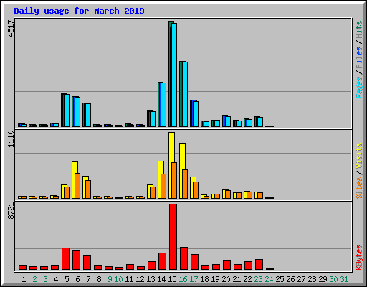
Task: Select the red KBytes bar for day 23
Action: 259,265
